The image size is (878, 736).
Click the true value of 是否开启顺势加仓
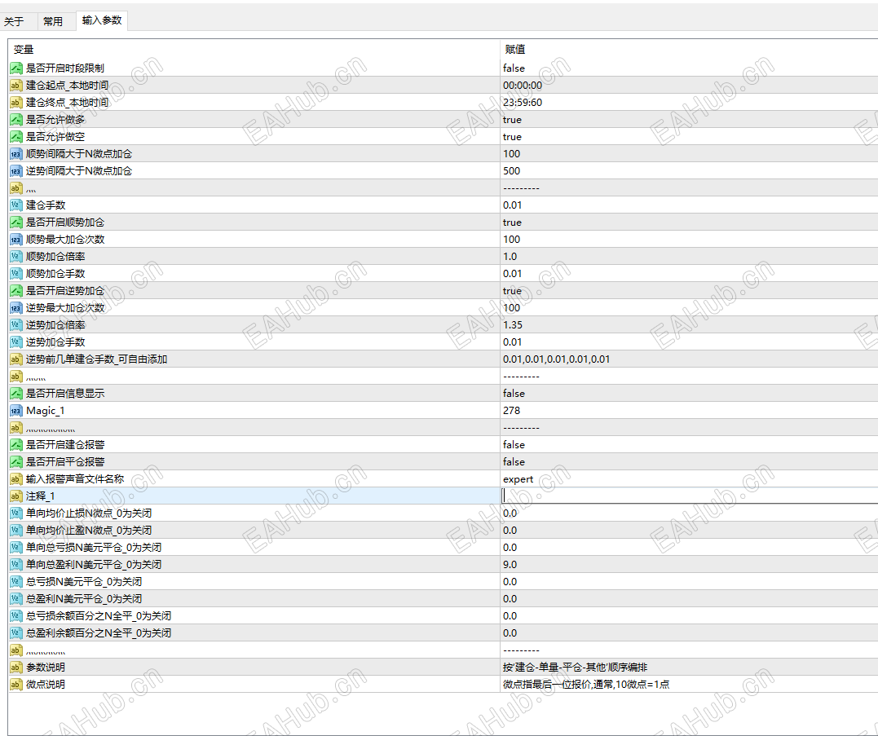(x=512, y=223)
